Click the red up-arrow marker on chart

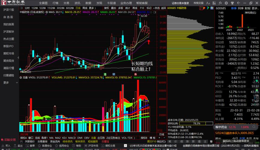coord(149,42)
